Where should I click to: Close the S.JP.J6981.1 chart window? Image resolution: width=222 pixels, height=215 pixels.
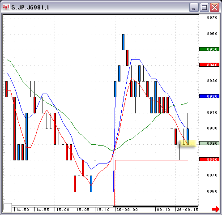(x=214, y=8)
